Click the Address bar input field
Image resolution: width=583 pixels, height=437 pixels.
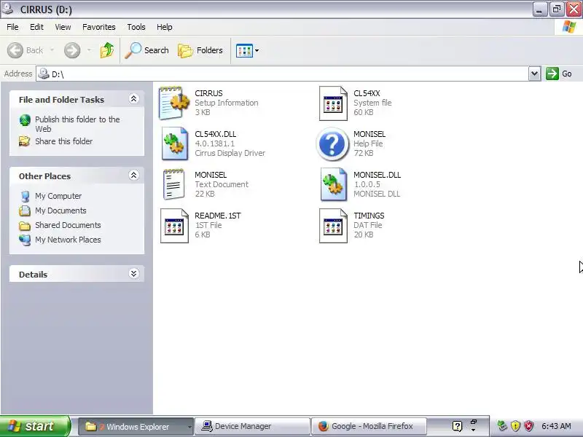point(282,74)
